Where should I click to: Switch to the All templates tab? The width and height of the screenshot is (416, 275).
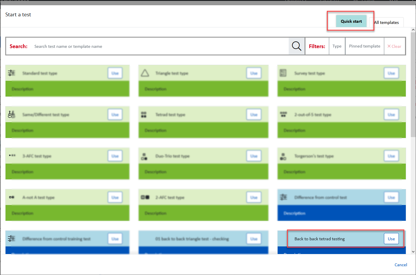click(x=386, y=22)
